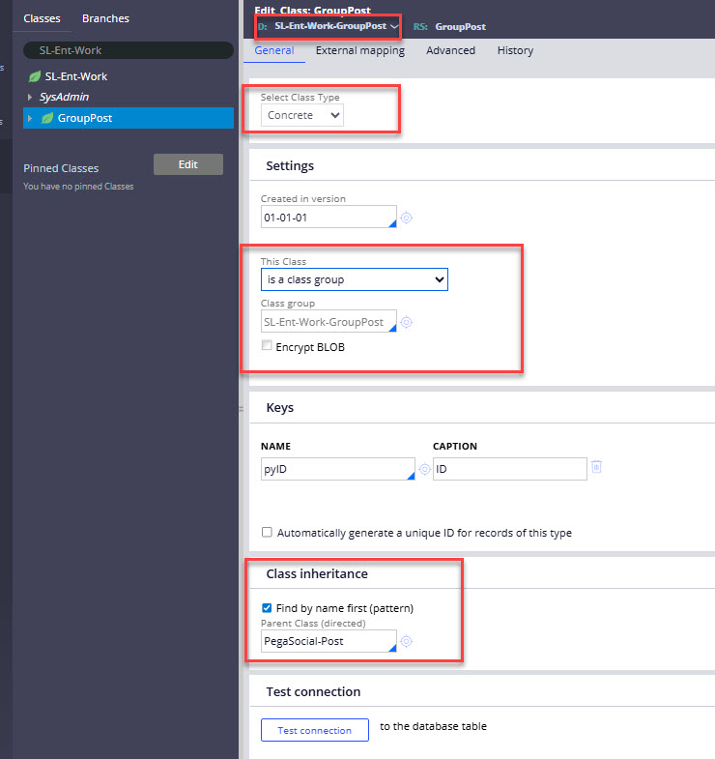Viewport: 715px width, 759px height.
Task: Click the SL-Ent-Work class search field
Action: tap(129, 50)
